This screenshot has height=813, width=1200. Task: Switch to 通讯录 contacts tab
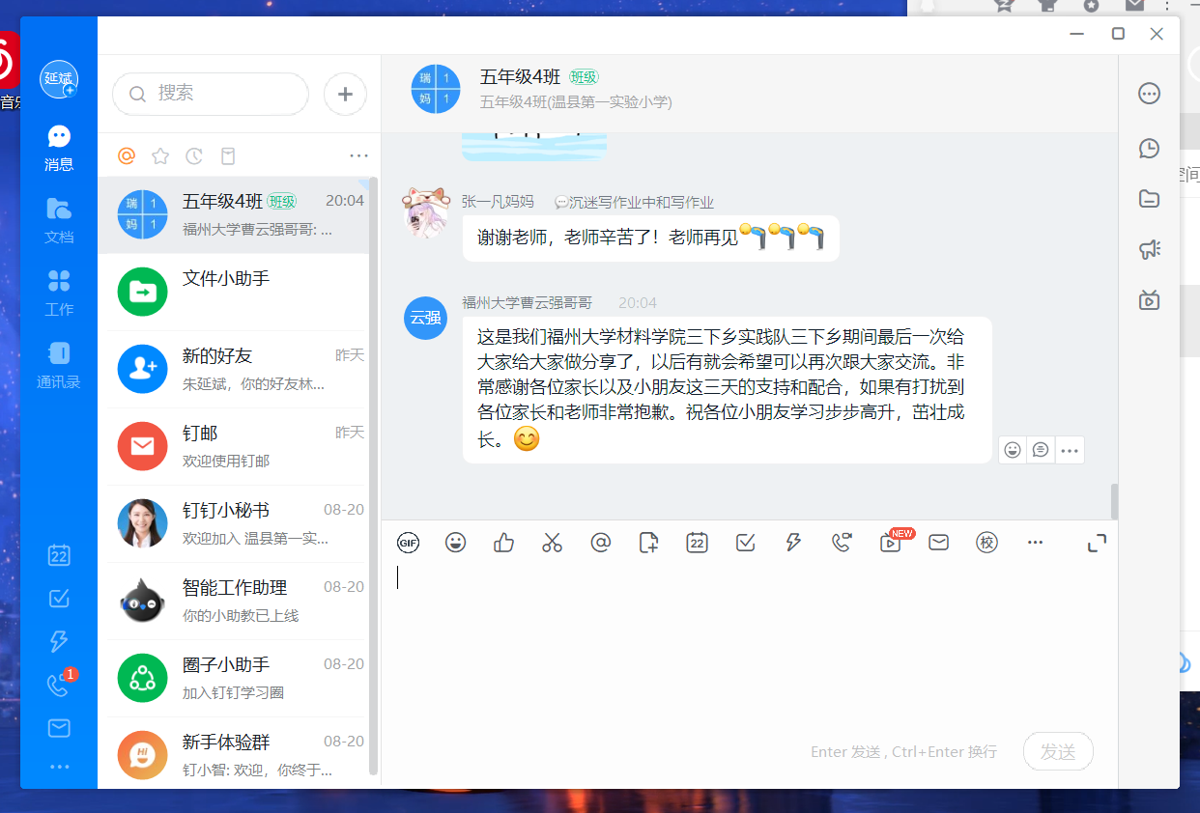tap(59, 364)
